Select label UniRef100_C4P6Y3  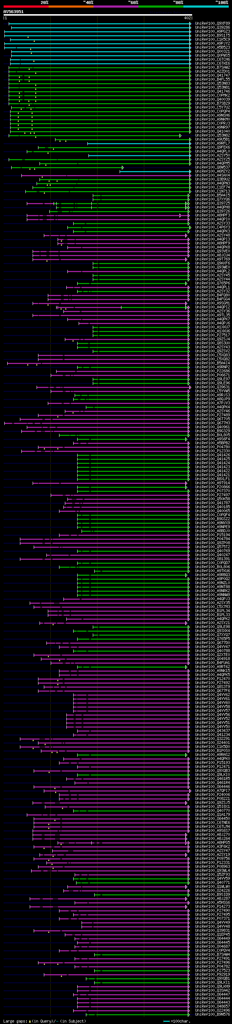point(212,227)
